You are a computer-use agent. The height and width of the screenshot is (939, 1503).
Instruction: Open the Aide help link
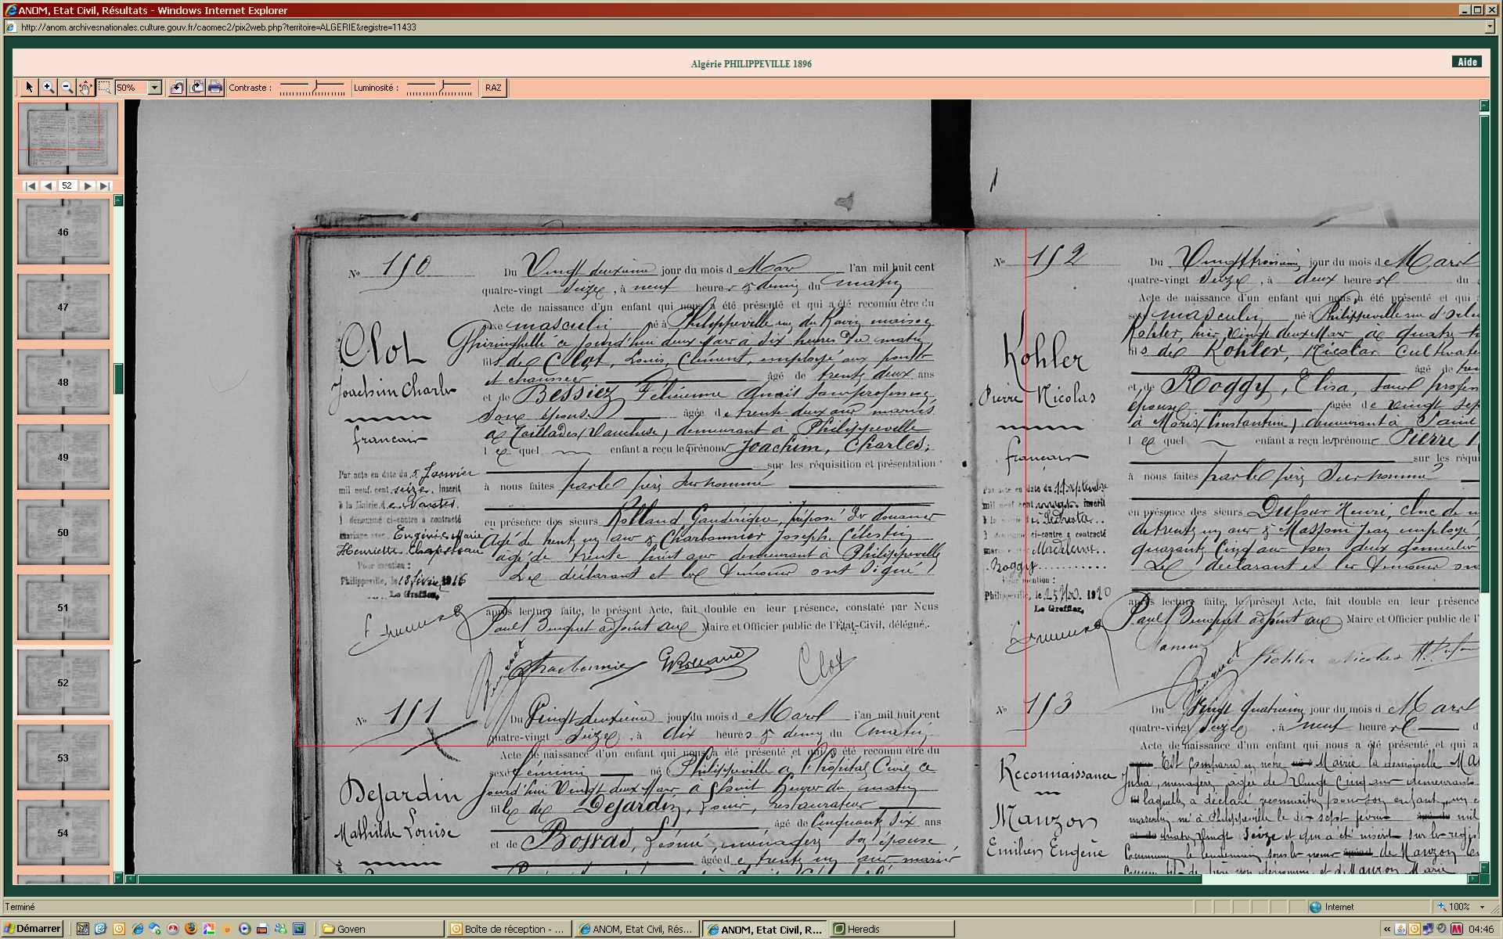pyautogui.click(x=1467, y=63)
